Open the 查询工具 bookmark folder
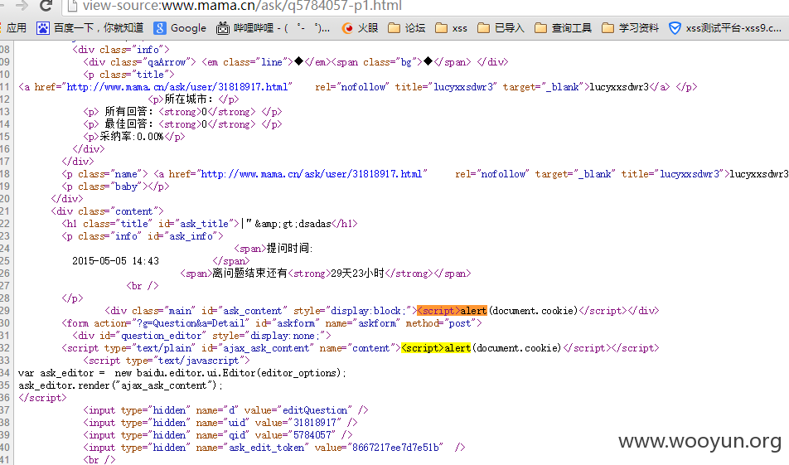Image resolution: width=789 pixels, height=465 pixels. coord(563,27)
